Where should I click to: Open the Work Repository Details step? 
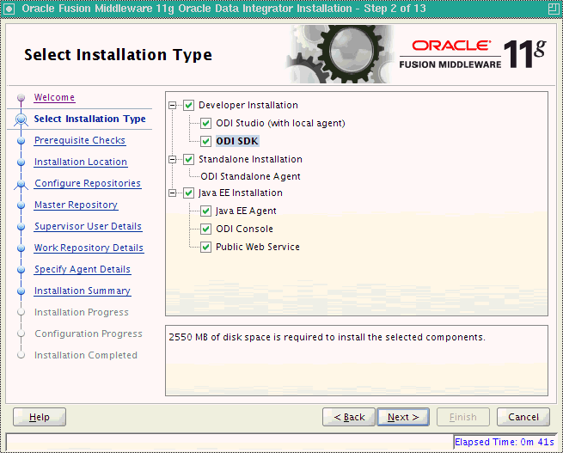point(89,248)
